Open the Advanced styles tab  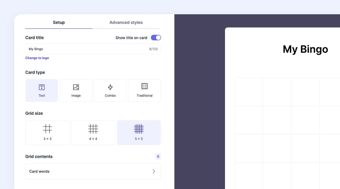126,22
